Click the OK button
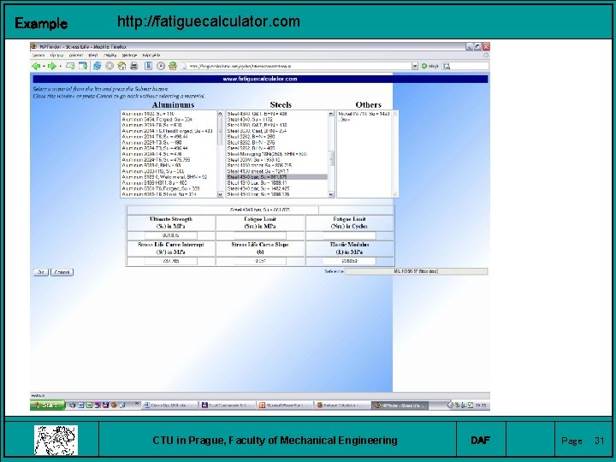616x462 pixels. click(x=41, y=272)
